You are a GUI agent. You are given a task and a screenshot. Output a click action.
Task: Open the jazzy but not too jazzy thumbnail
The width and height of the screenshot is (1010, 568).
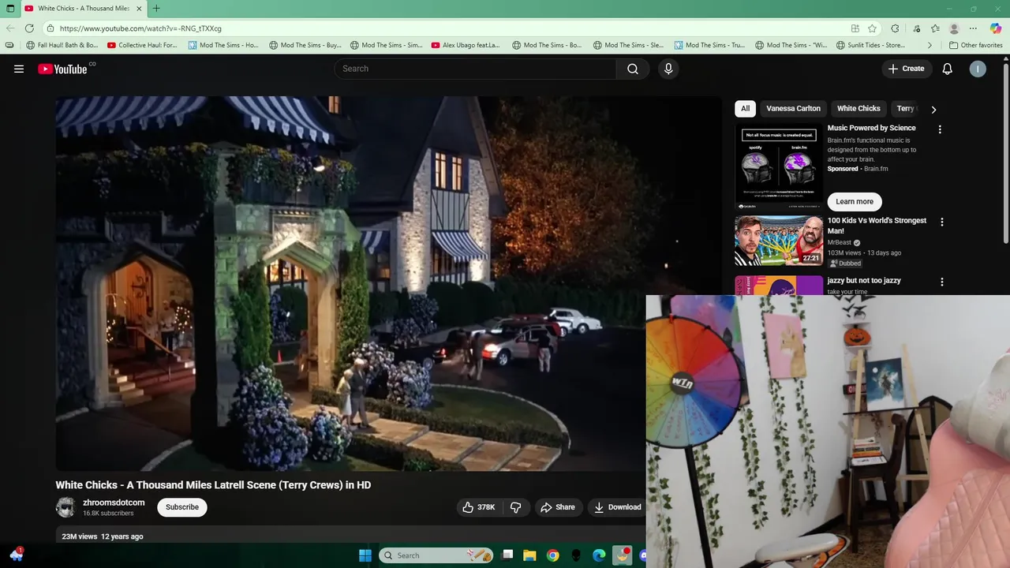coord(779,286)
